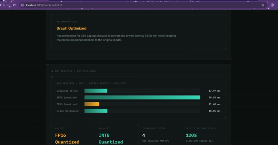The height and width of the screenshot is (145, 278).
Task: Select the 'Graph Optimized' recommendation title
Action: [x=71, y=28]
